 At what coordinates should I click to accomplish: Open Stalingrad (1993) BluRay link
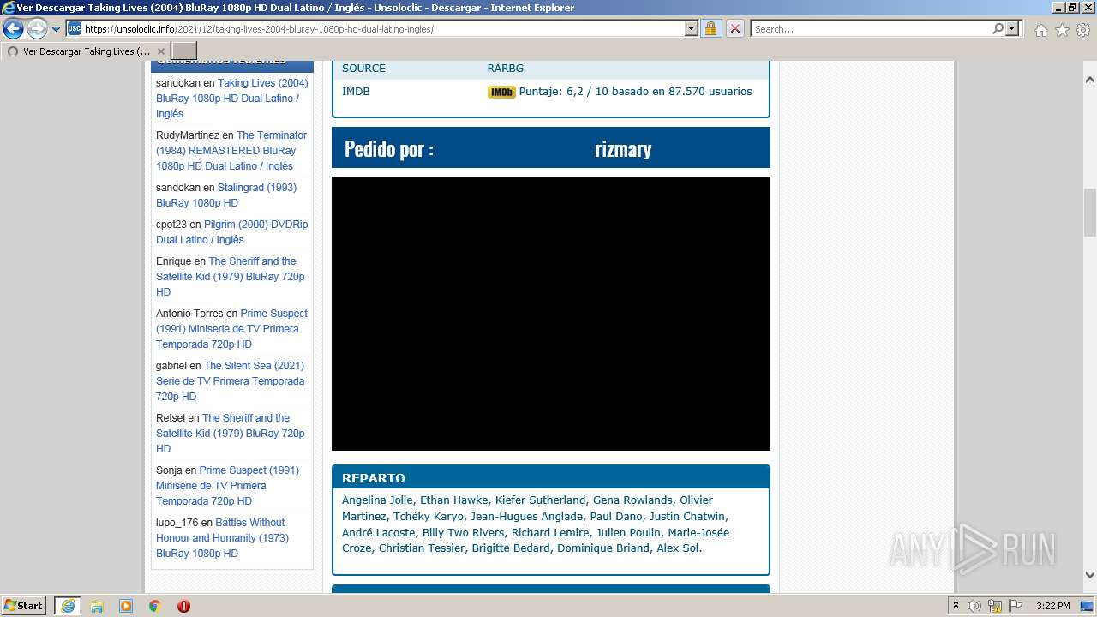226,195
